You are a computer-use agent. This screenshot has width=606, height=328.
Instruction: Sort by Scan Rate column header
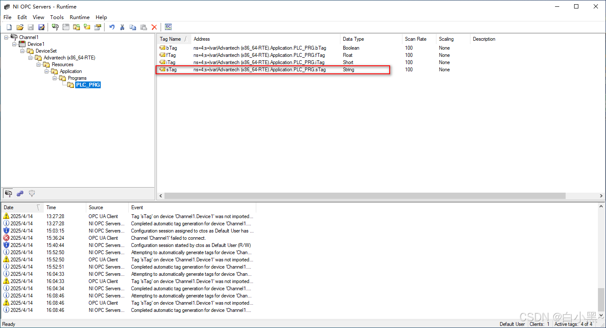[419, 39]
